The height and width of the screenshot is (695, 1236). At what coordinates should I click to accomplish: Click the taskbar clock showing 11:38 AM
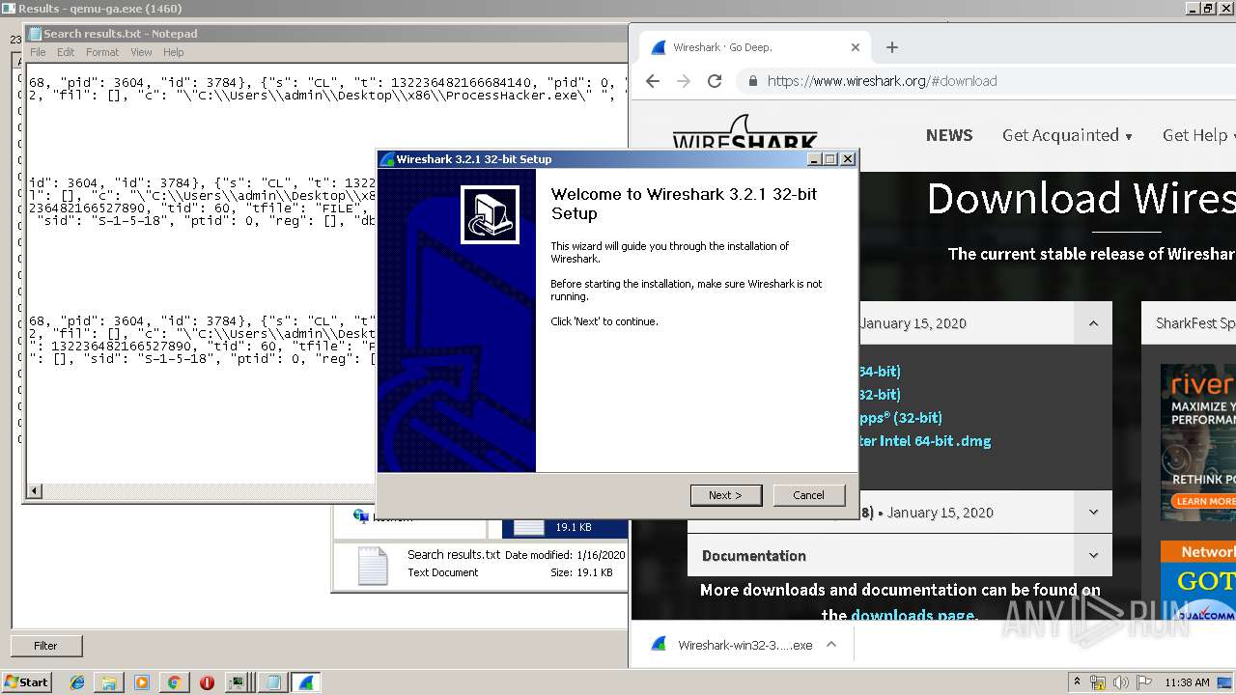[x=1187, y=682]
